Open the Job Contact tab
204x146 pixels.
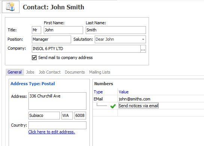pyautogui.click(x=50, y=72)
